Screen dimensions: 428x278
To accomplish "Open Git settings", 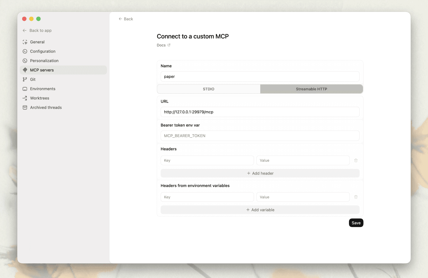I will 63,79.
